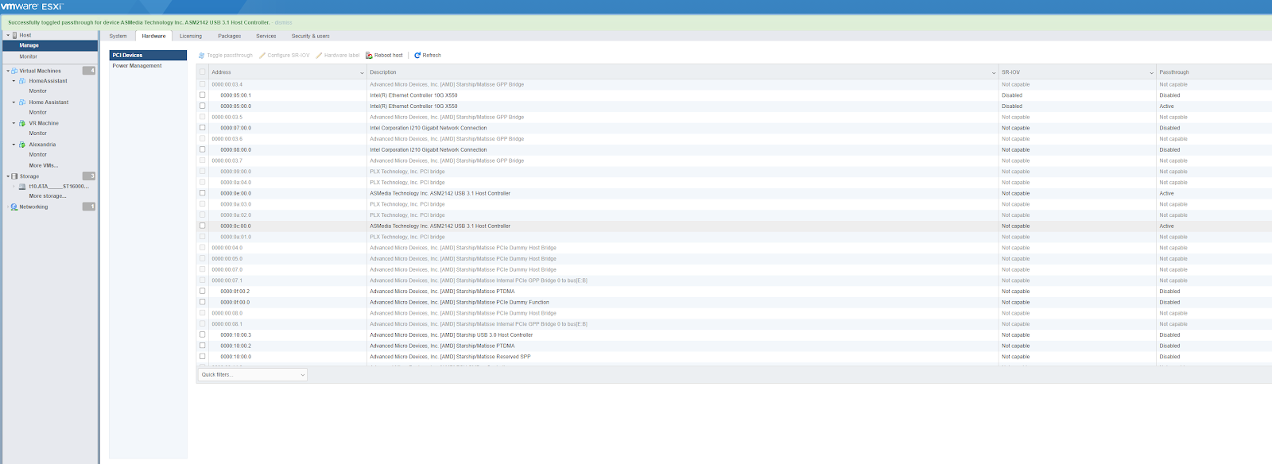Collapse the HomeAssistant VM node arrow
1272x464 pixels.
tap(14, 81)
